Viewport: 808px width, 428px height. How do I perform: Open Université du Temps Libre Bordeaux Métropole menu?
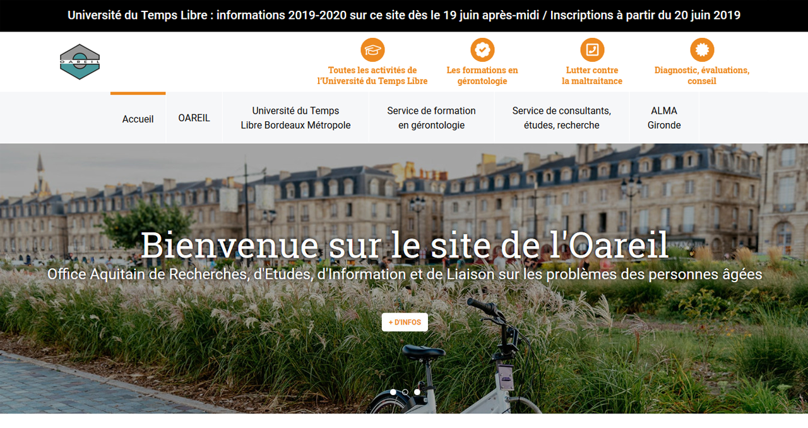[x=295, y=118]
